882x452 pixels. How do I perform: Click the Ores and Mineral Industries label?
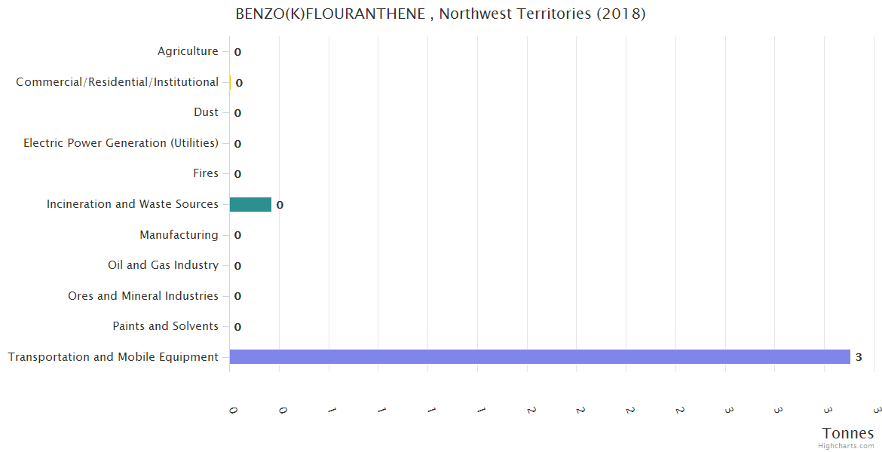coord(143,296)
